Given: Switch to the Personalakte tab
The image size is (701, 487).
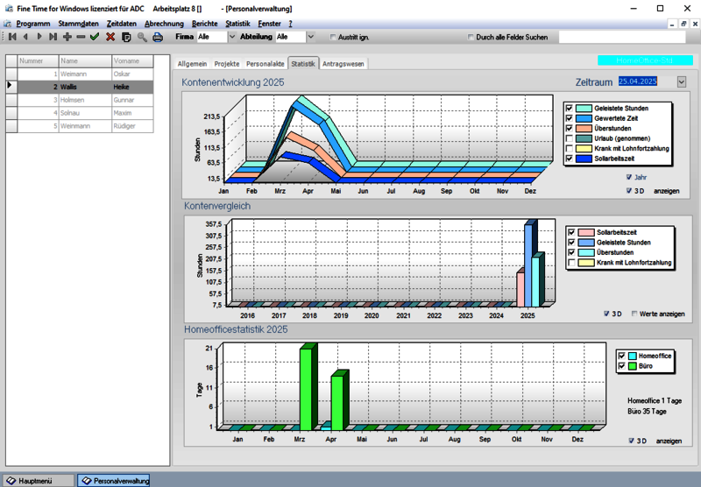Looking at the screenshot, I should coord(266,64).
